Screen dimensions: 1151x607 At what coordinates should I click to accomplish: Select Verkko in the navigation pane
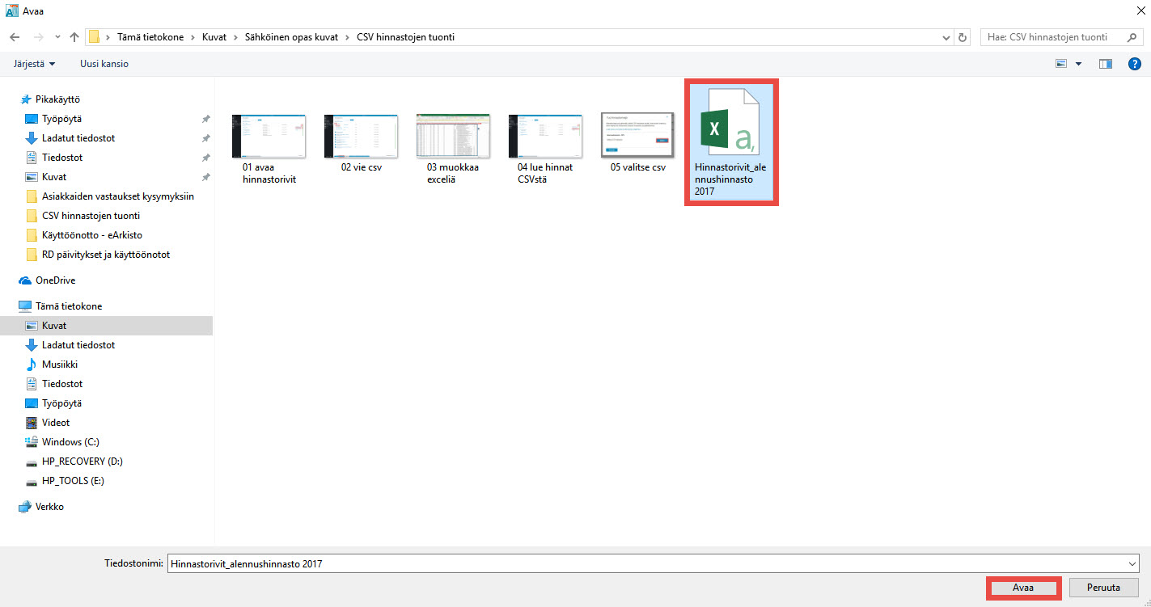point(49,507)
